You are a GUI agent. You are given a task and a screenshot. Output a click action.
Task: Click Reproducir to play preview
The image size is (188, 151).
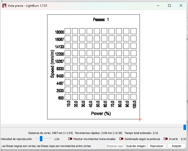pos(157,146)
